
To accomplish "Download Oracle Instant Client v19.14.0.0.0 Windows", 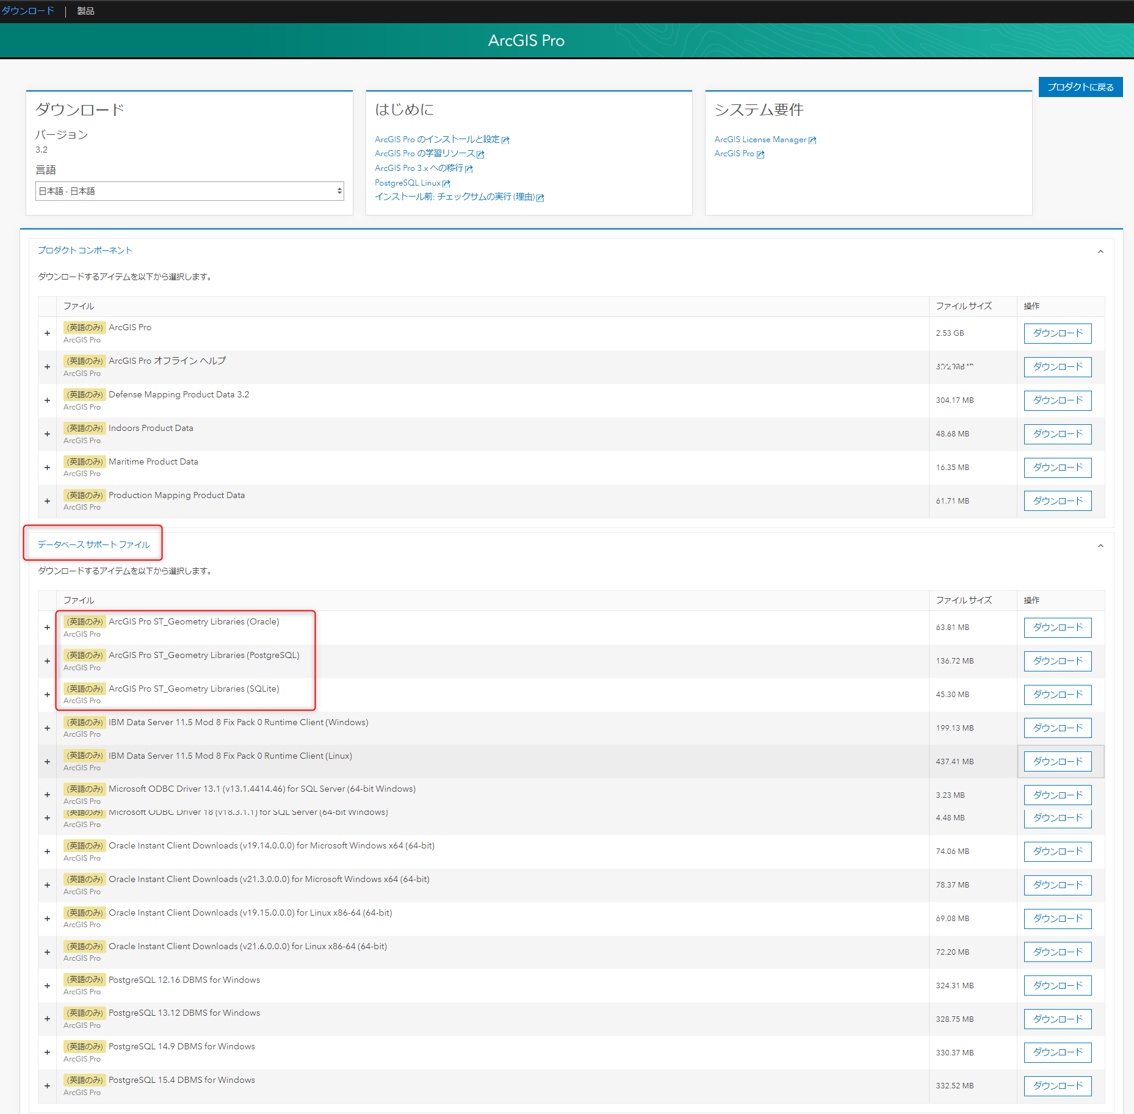I will click(1057, 852).
